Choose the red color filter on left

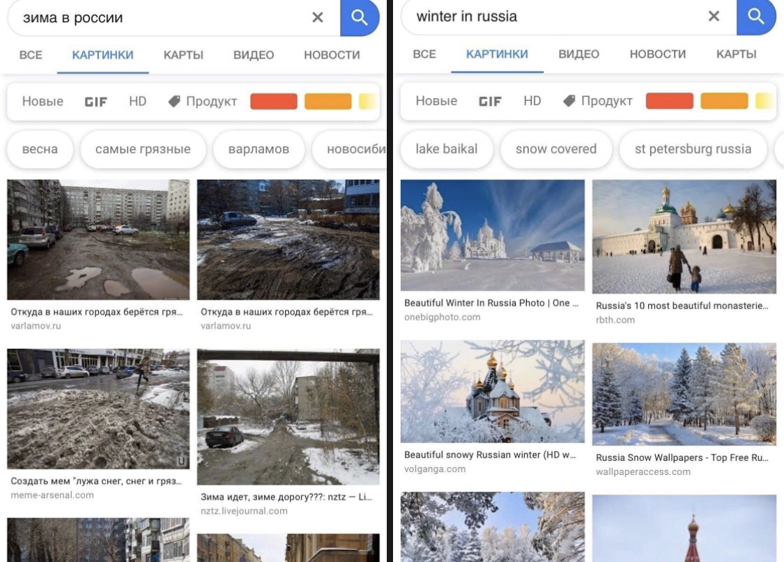pos(274,102)
